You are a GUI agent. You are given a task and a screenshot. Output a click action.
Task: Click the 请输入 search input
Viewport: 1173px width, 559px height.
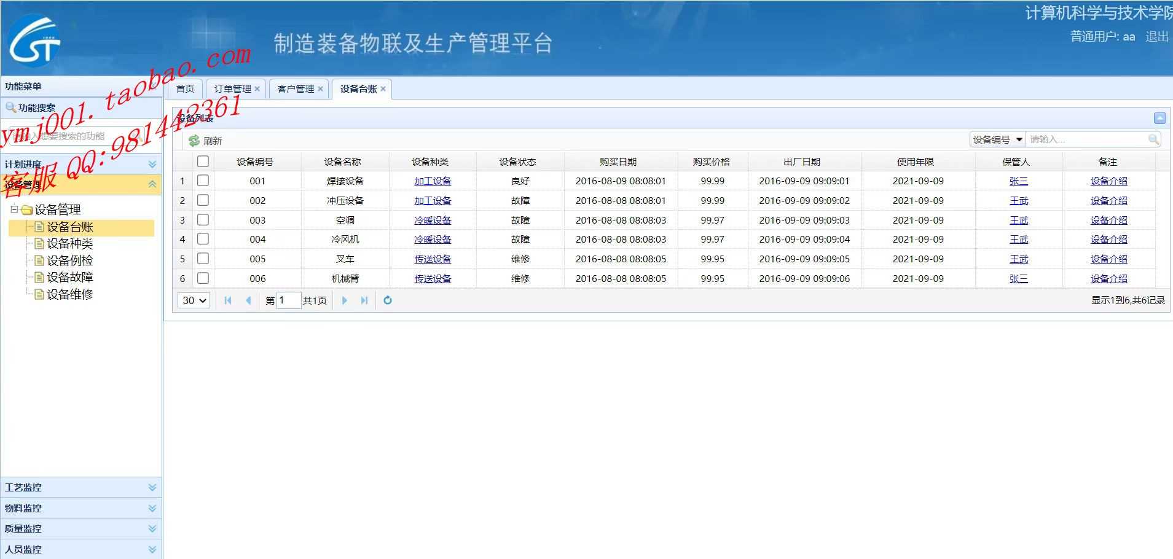point(1086,139)
